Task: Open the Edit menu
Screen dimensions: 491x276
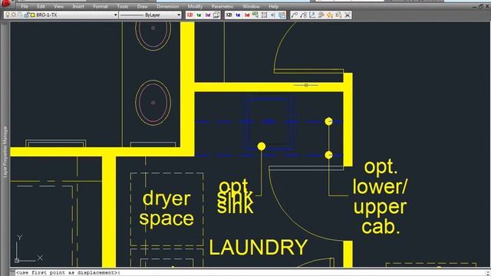Action: [41, 6]
